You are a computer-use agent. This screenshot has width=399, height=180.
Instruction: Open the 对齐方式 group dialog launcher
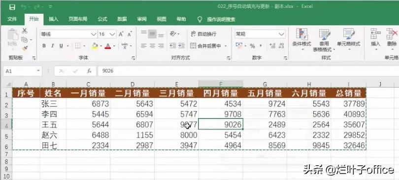pos(229,59)
